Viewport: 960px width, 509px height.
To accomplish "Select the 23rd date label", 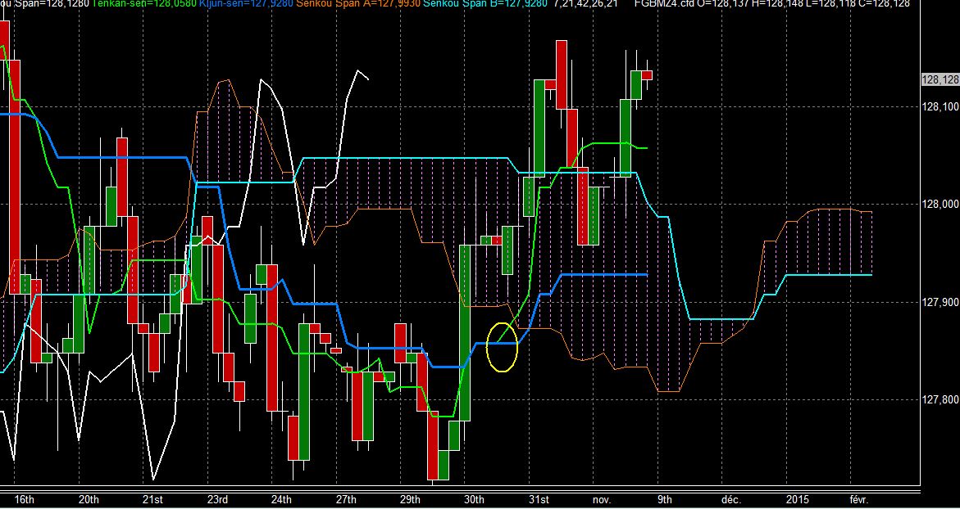I will 217,500.
